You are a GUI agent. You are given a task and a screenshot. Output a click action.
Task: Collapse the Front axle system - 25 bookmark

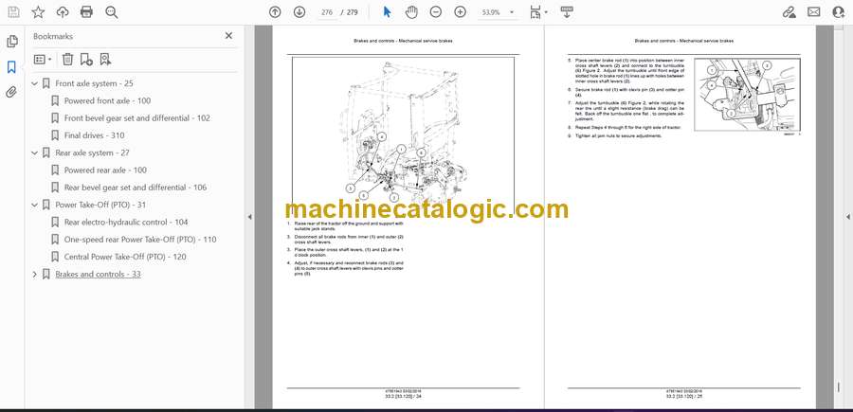[x=35, y=83]
